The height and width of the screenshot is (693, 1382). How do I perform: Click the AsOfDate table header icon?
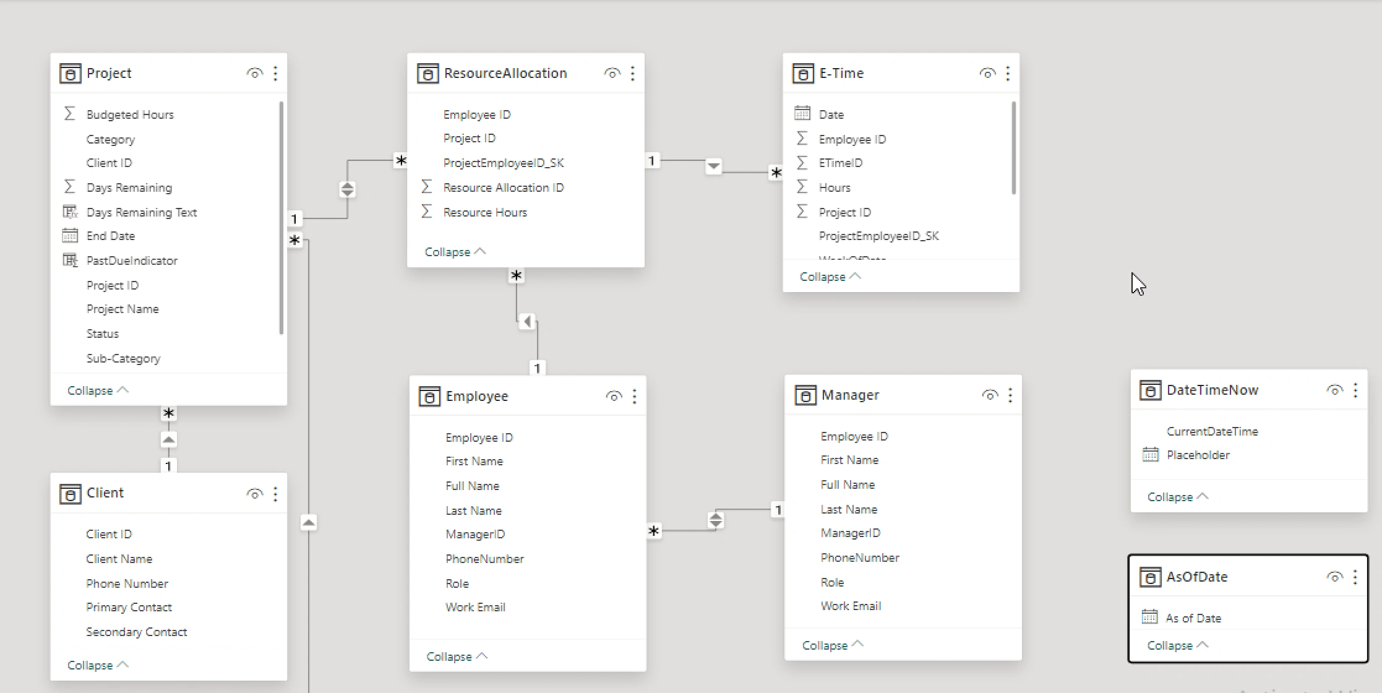coord(1150,577)
